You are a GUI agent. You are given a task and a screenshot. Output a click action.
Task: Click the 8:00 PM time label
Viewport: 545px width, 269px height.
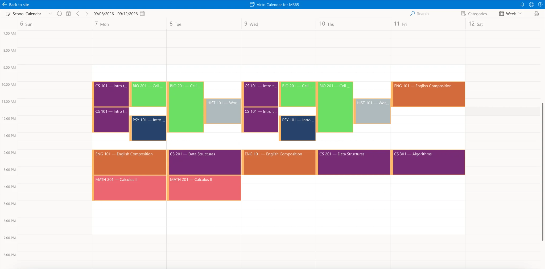(10, 255)
